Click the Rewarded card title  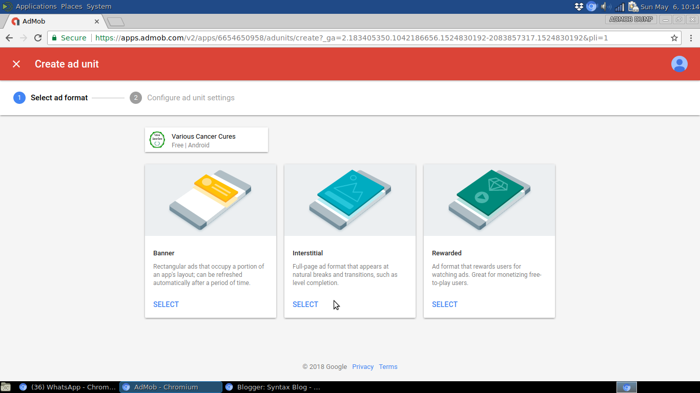click(447, 253)
